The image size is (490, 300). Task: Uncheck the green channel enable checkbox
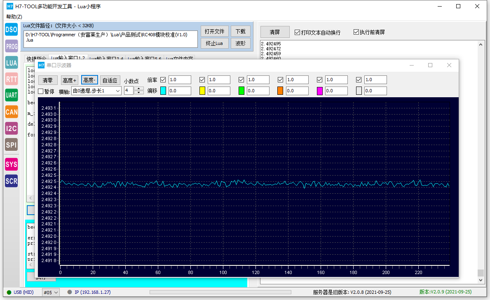tap(241, 80)
